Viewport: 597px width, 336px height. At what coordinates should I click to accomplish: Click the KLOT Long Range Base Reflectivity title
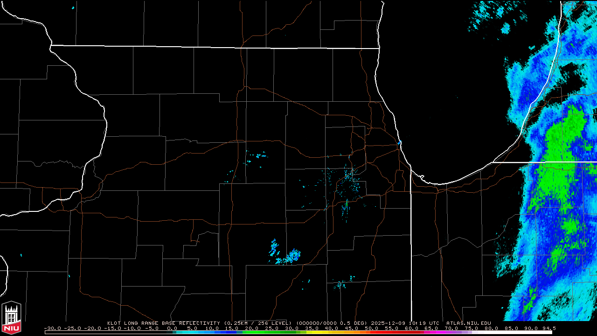click(164, 323)
